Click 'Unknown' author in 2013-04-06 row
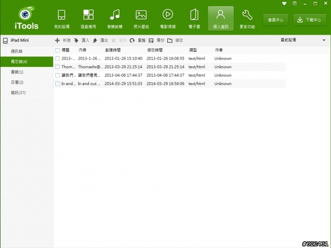 click(223, 75)
